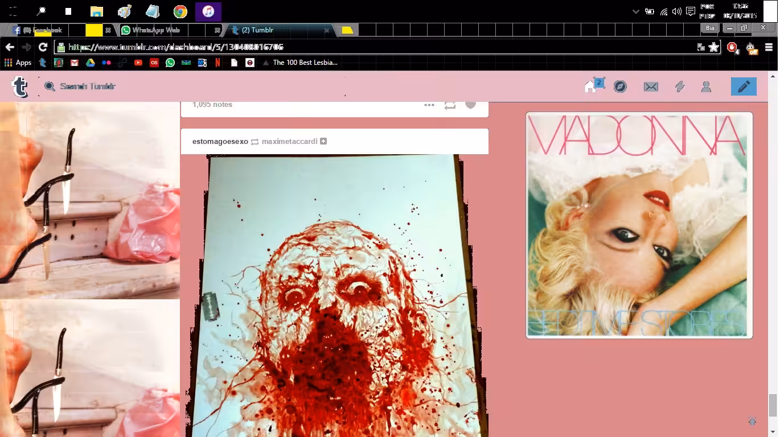Image resolution: width=780 pixels, height=437 pixels.
Task: Open the translate icon in address bar
Action: click(701, 47)
